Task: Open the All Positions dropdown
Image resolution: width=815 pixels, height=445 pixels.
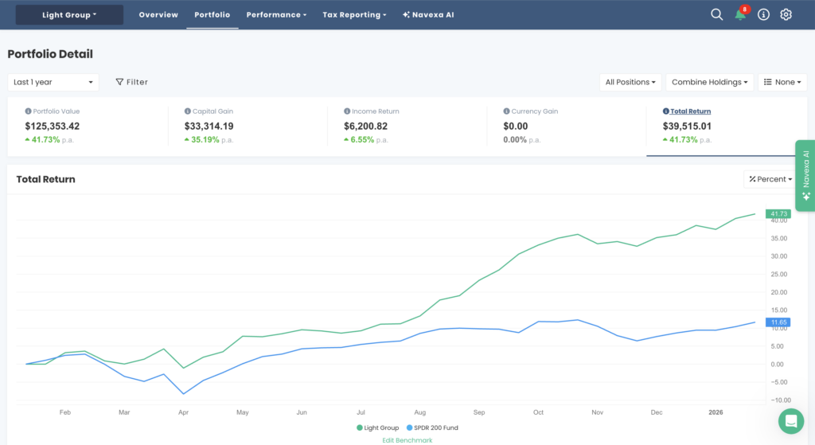Action: point(630,82)
